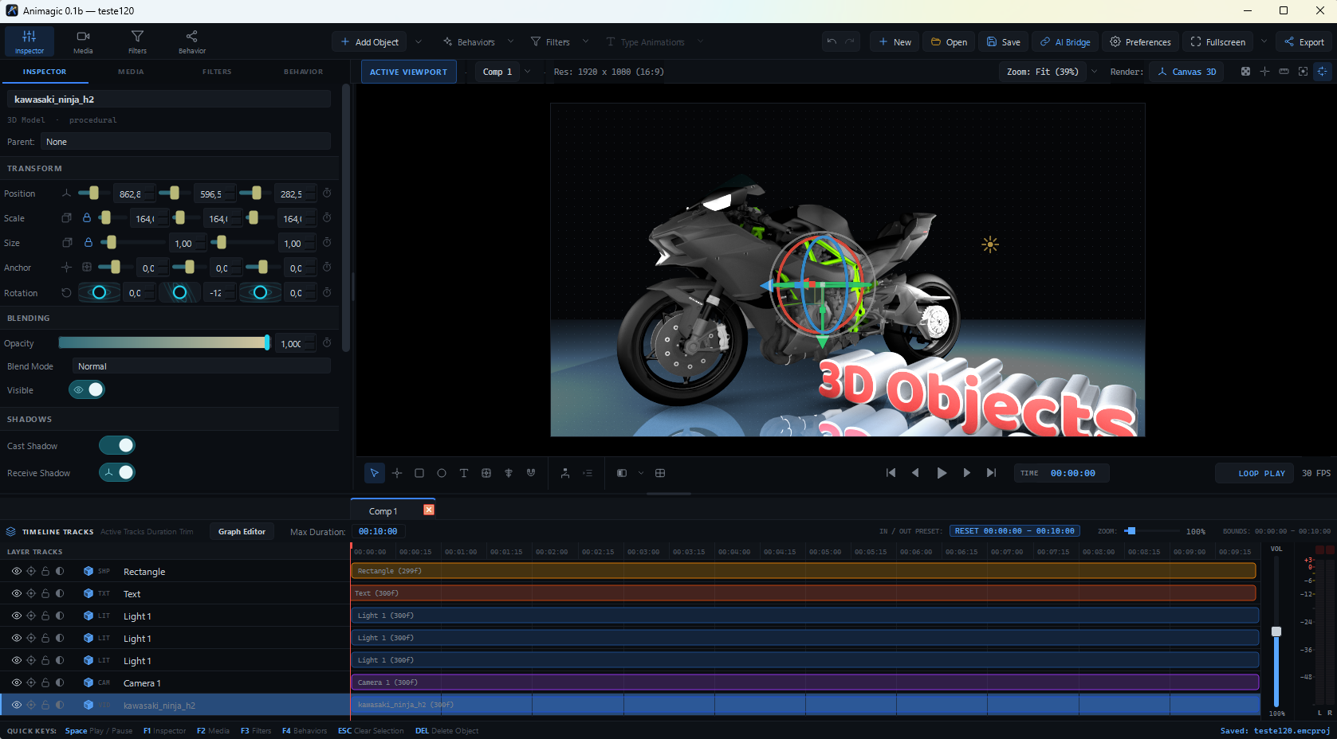Reset rotation icon in Rotation row
The height and width of the screenshot is (739, 1337).
click(66, 293)
